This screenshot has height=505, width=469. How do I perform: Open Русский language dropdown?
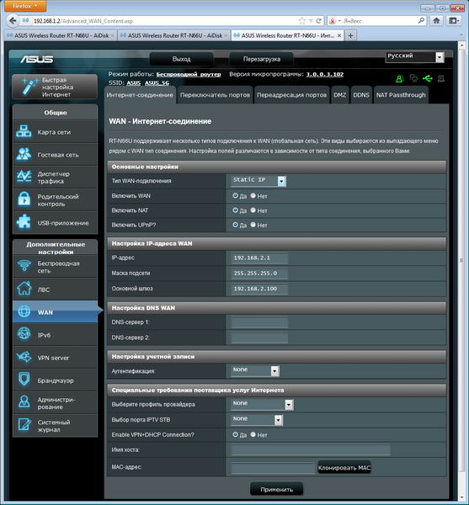click(415, 57)
